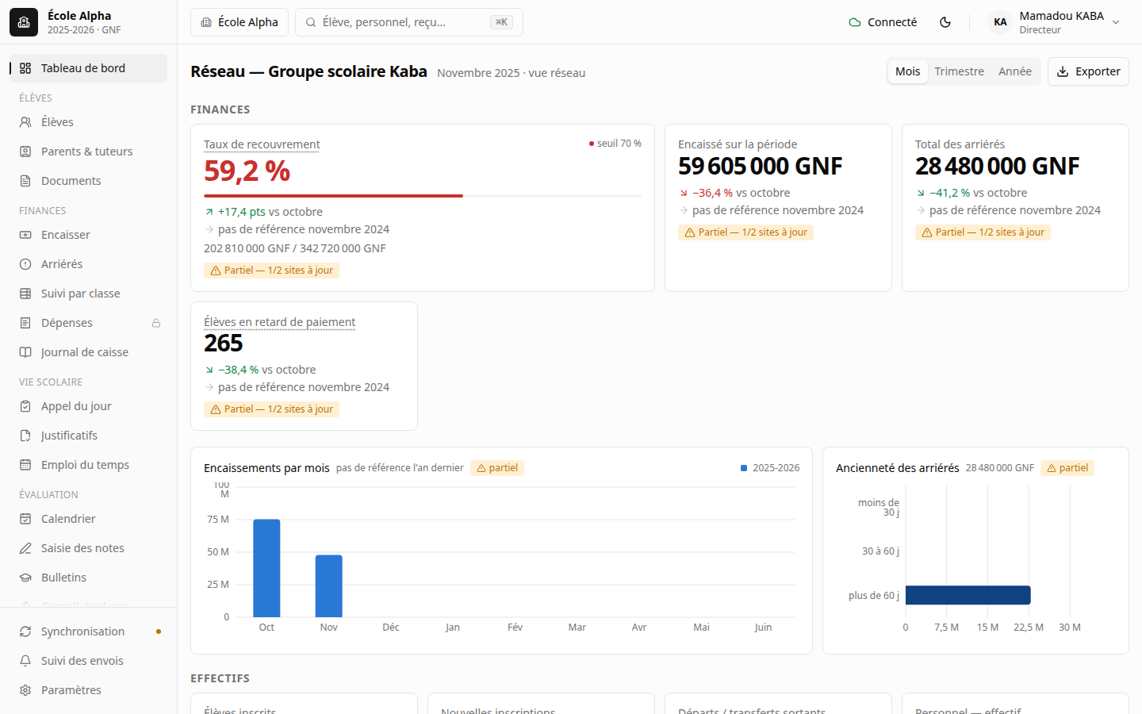Open Saisie des notes
This screenshot has height=714, width=1142.
88,548
